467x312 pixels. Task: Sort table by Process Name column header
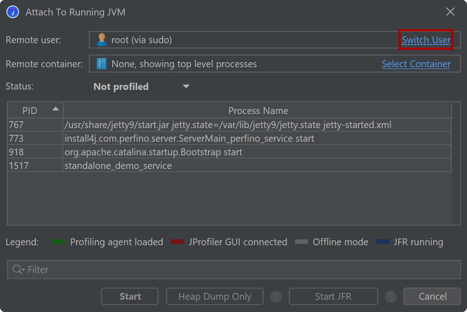258,111
